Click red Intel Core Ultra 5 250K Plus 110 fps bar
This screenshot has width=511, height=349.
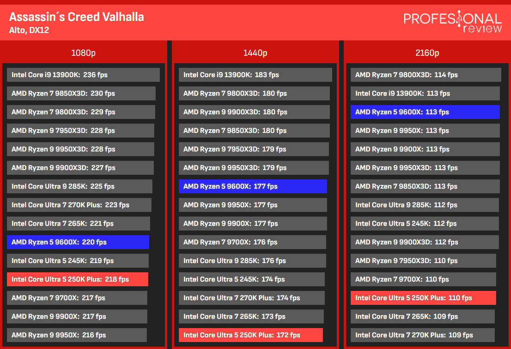pyautogui.click(x=423, y=297)
